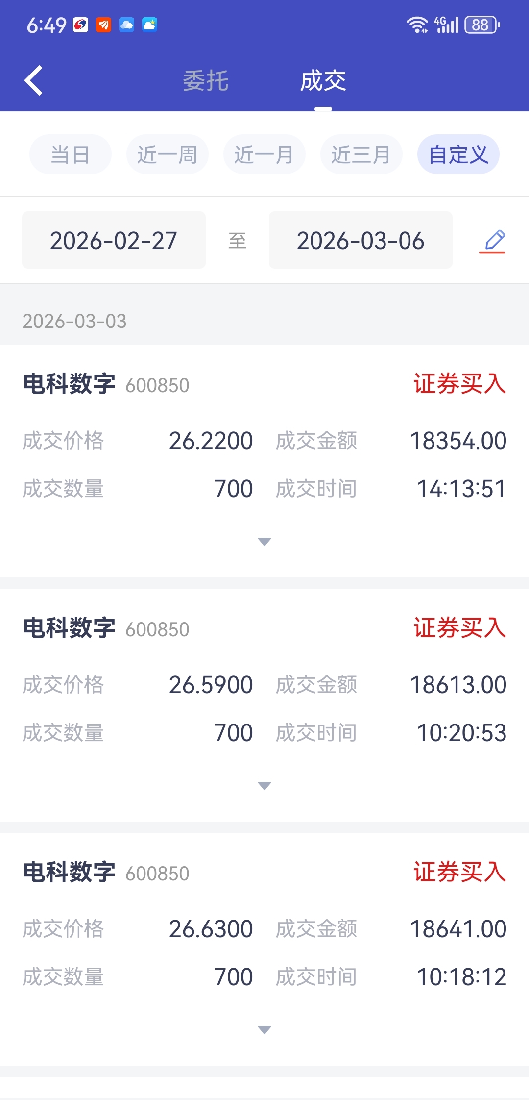Expand the 14:13:51 trade record details
This screenshot has height=1100, width=529.
(x=264, y=542)
